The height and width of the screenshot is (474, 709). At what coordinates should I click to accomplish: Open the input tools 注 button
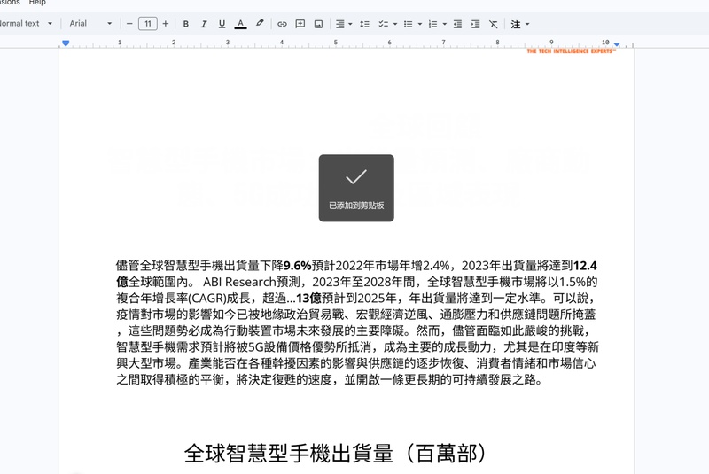pyautogui.click(x=516, y=24)
